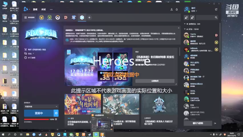Open the Battle.net logo menu
This screenshot has width=243, height=137.
(x=27, y=9)
